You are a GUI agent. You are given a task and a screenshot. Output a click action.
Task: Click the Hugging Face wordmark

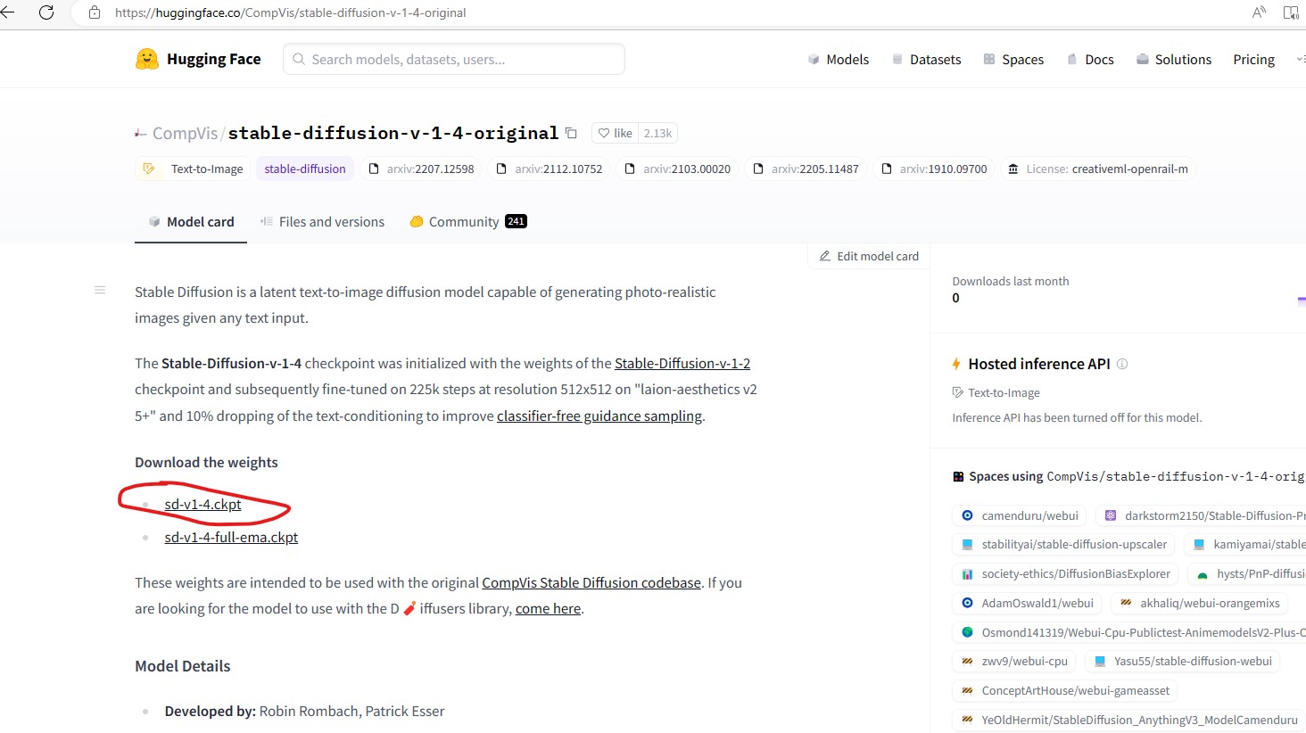[213, 59]
